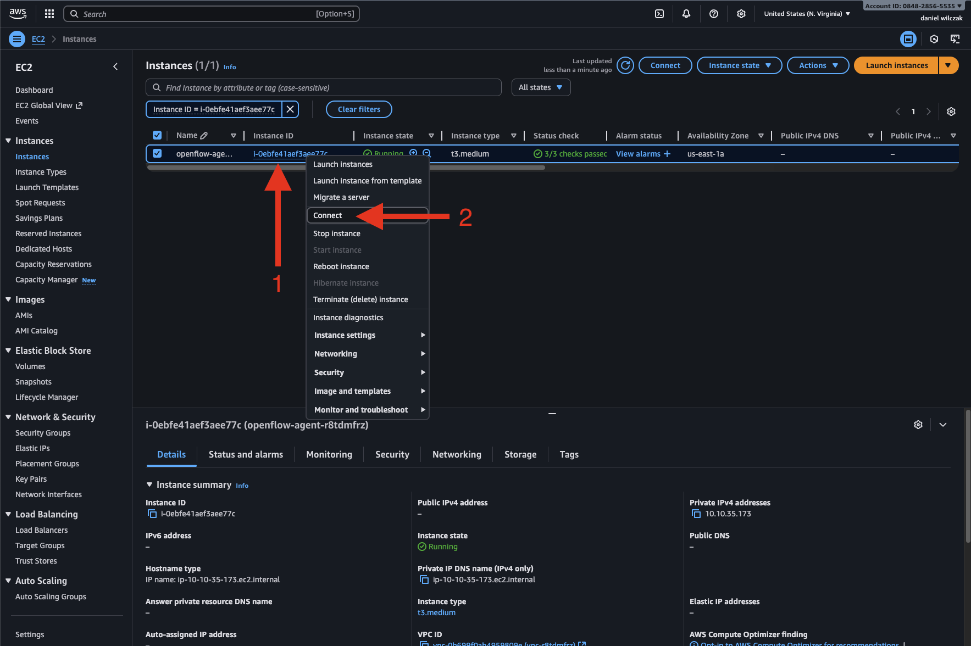Remove the Instance ID filter with X
The image size is (971, 646).
(x=290, y=109)
